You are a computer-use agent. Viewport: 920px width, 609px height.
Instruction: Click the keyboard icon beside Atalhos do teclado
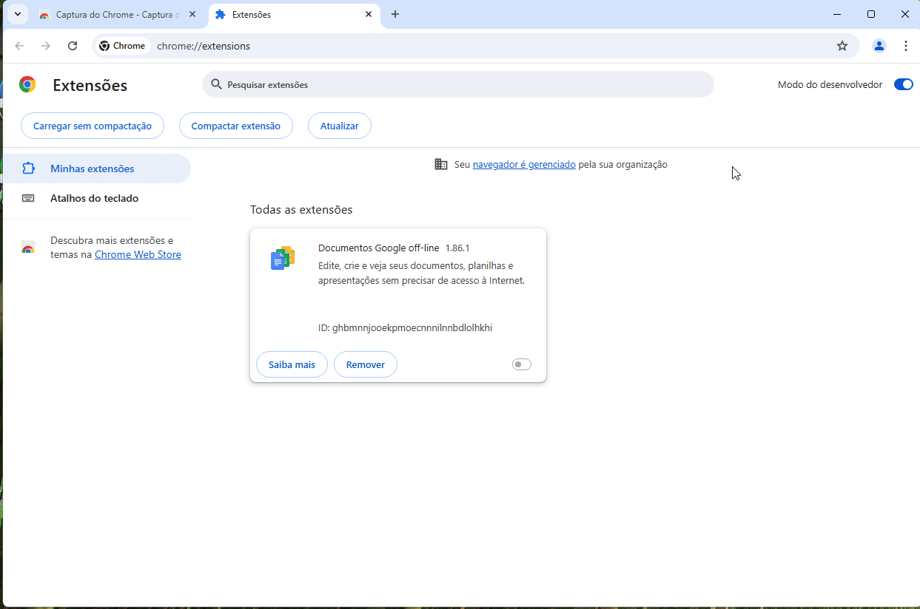[x=28, y=198]
